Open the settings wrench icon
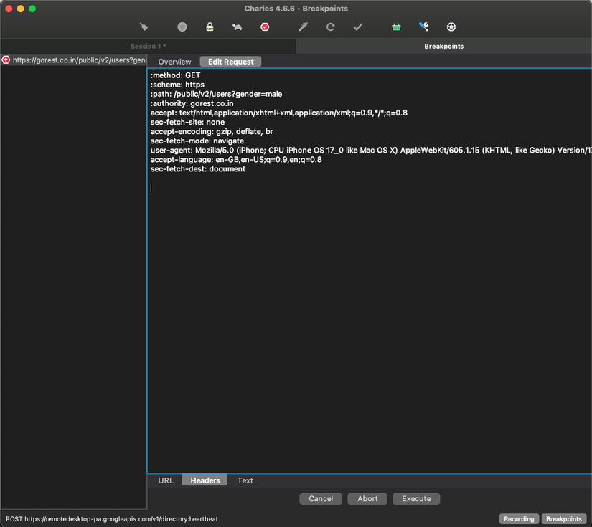Image resolution: width=592 pixels, height=527 pixels. (x=423, y=27)
